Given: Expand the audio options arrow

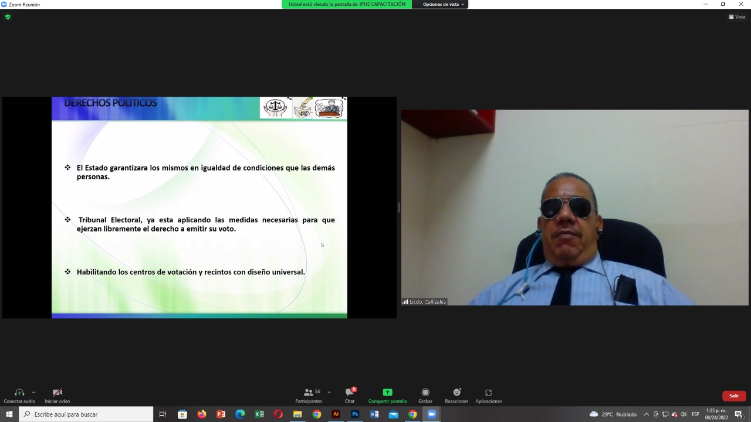Looking at the screenshot, I should (x=33, y=392).
